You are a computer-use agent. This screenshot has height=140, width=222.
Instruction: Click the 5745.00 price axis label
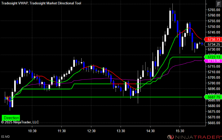(x=214, y=32)
